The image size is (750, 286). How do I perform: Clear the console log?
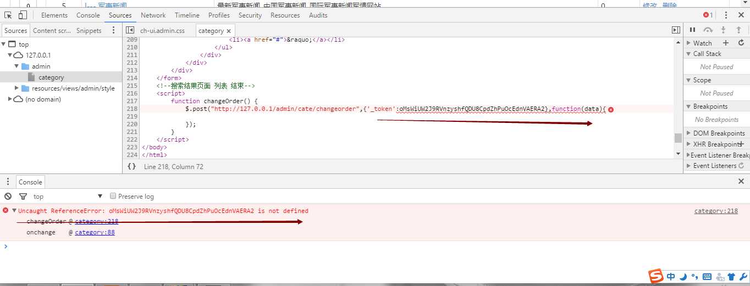coord(8,196)
